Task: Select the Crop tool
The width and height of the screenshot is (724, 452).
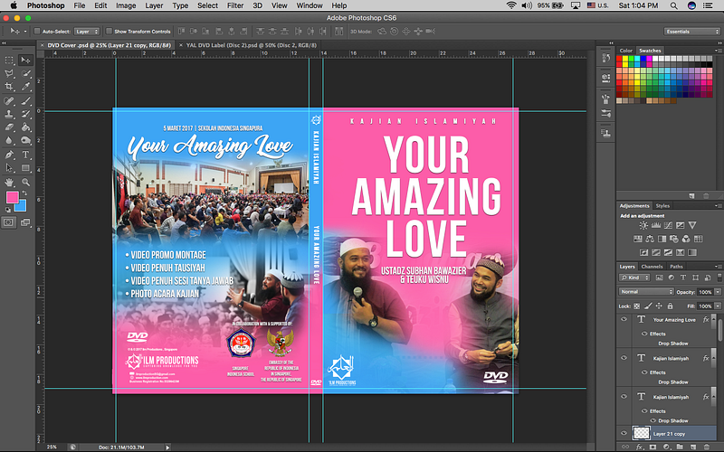Action: (x=9, y=87)
